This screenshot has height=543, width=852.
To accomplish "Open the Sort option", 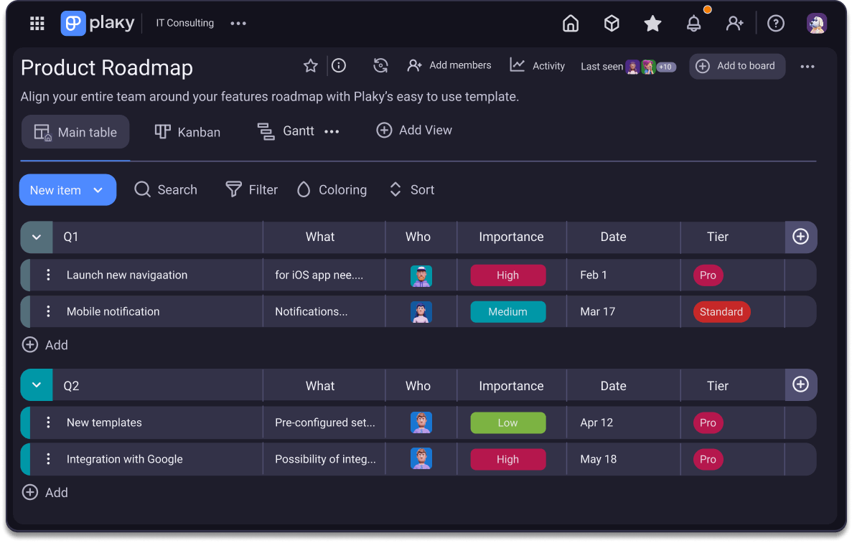I will point(411,189).
